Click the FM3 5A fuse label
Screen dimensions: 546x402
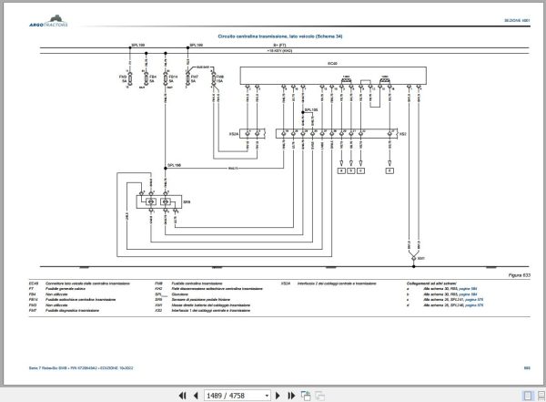(x=123, y=79)
